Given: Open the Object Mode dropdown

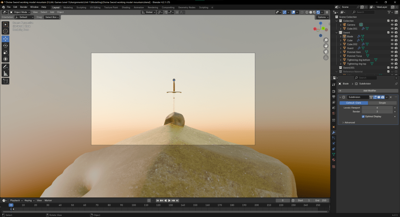Looking at the screenshot, I should [20, 12].
